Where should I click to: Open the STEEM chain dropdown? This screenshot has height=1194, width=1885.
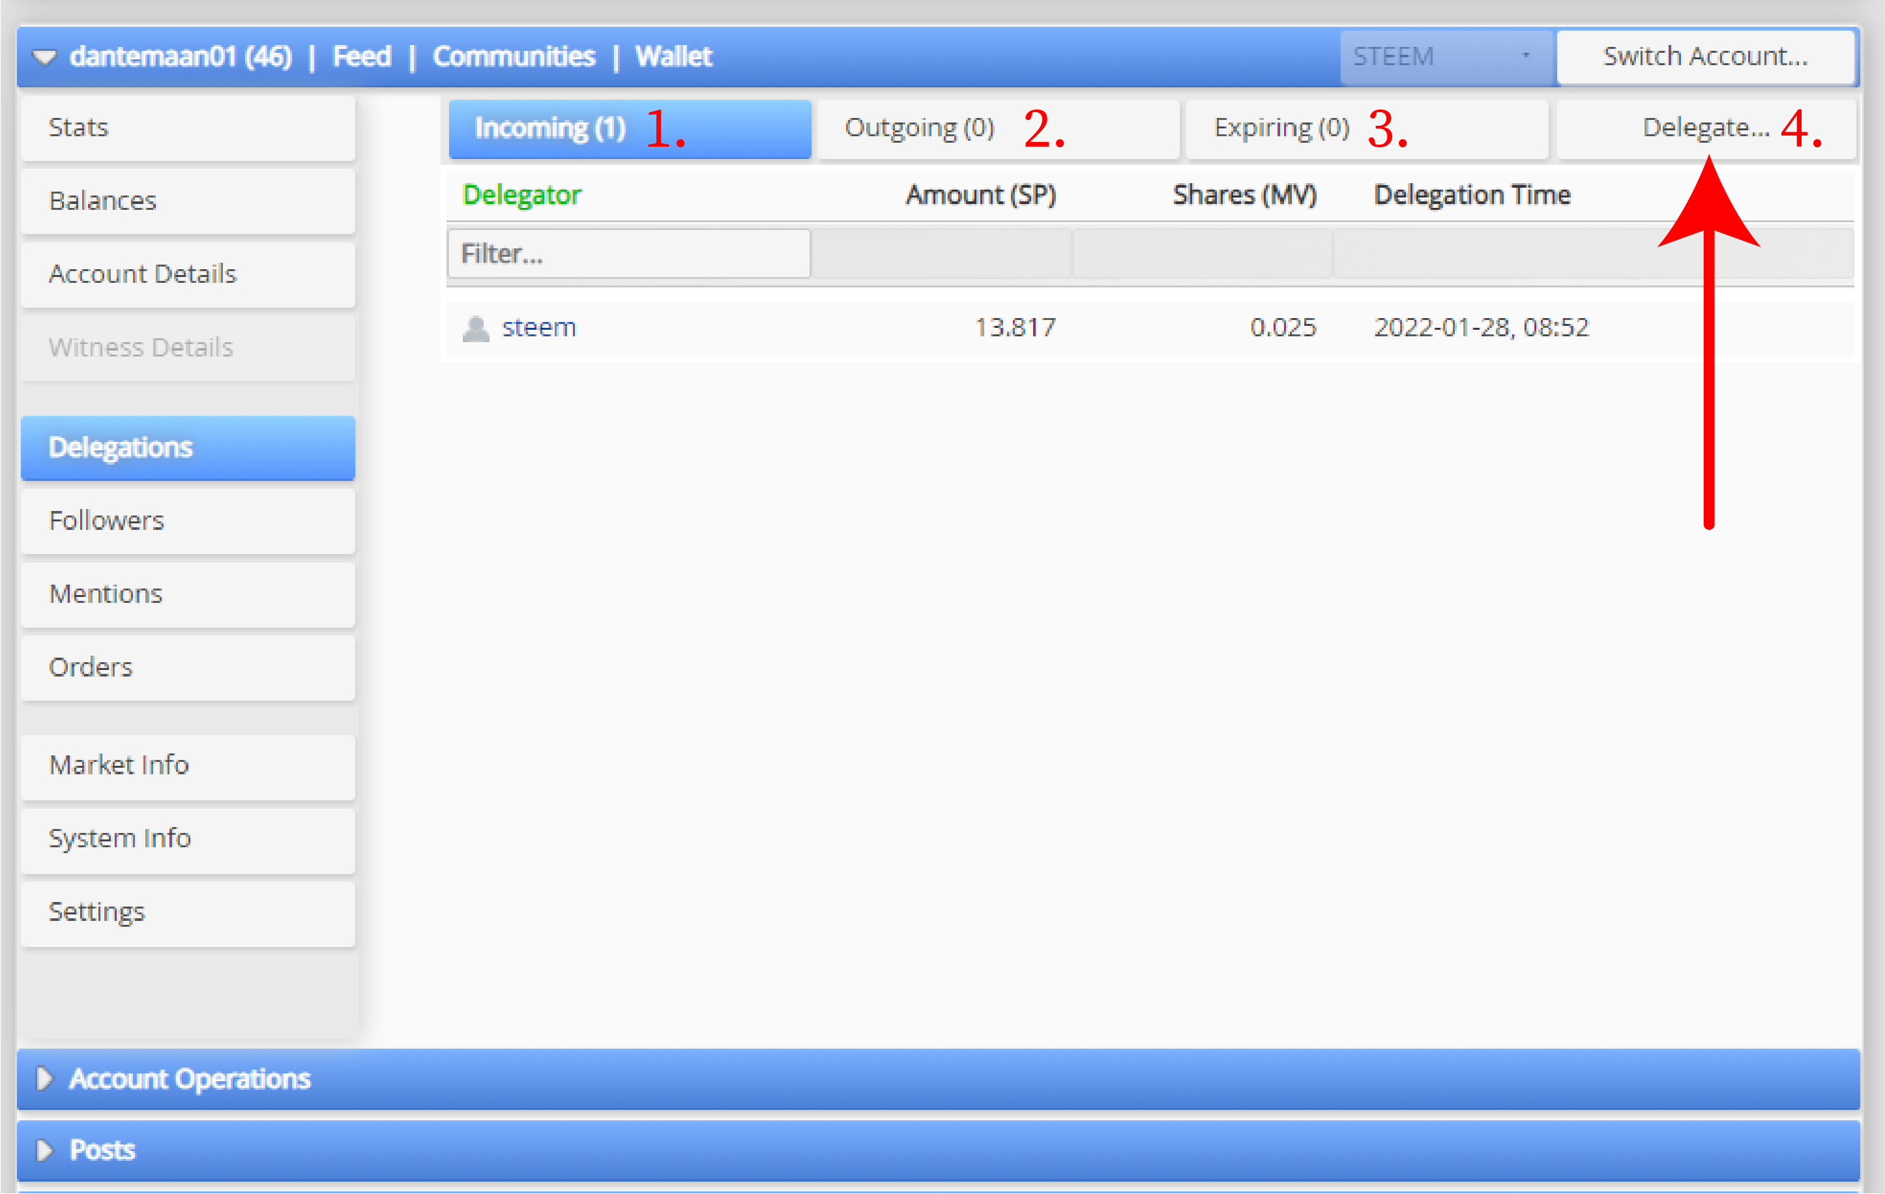pyautogui.click(x=1445, y=56)
